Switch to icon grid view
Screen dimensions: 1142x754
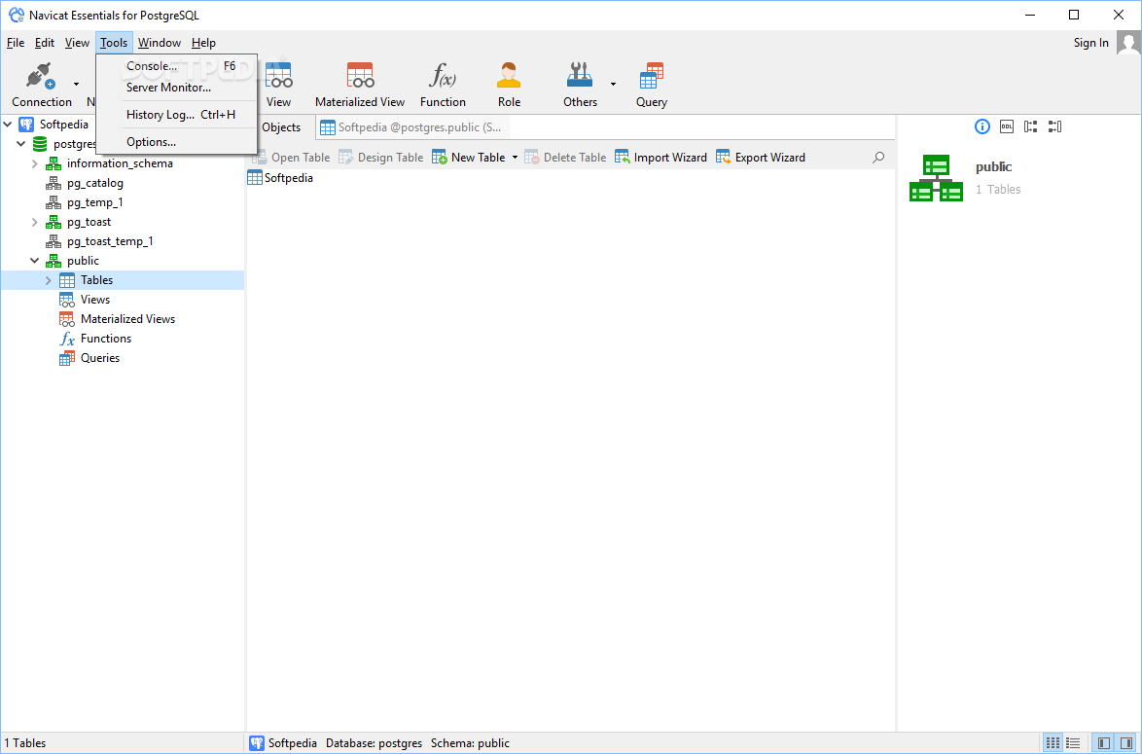pyautogui.click(x=1053, y=743)
